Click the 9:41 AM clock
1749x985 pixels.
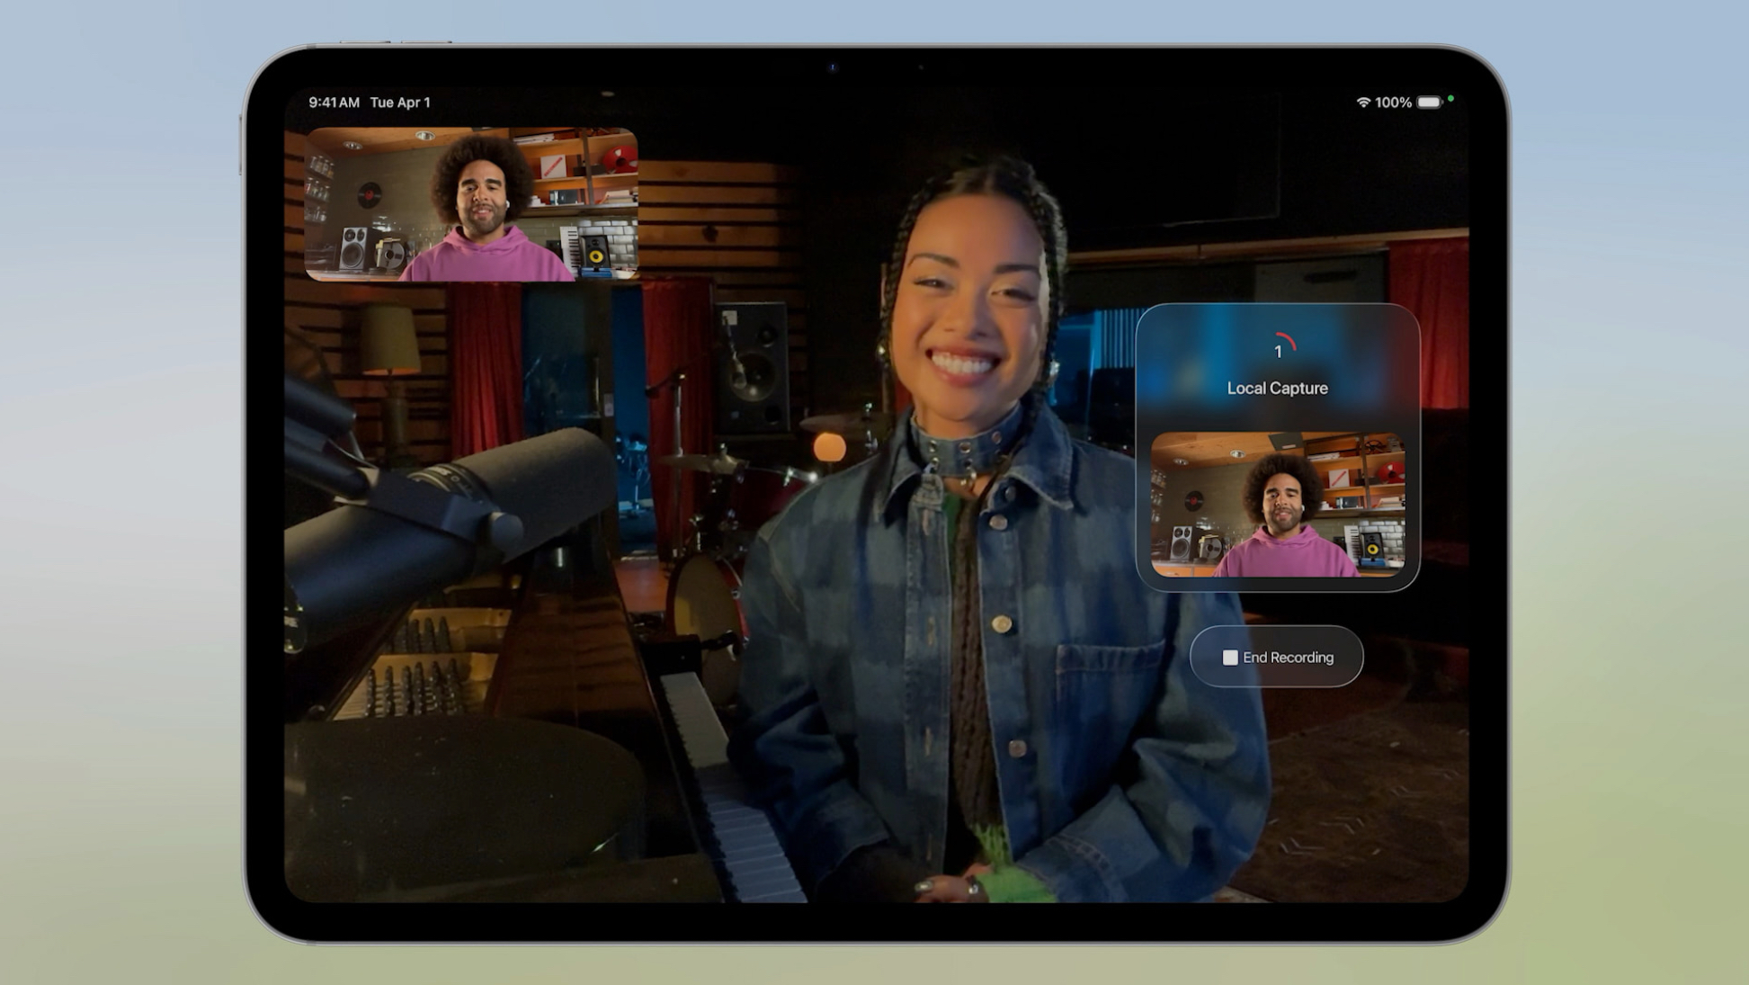(x=334, y=103)
